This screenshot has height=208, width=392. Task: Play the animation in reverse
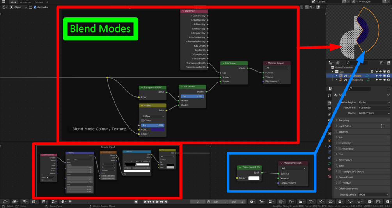(153, 202)
